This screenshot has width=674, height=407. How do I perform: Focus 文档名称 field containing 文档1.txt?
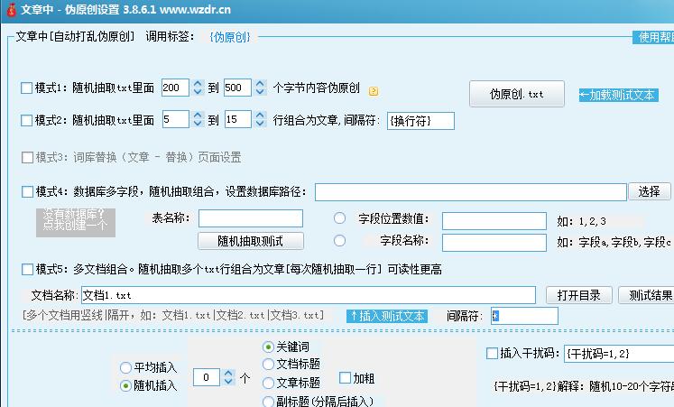click(309, 295)
